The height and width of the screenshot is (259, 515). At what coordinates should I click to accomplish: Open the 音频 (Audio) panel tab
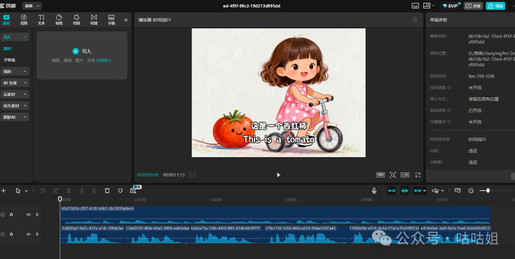point(24,20)
